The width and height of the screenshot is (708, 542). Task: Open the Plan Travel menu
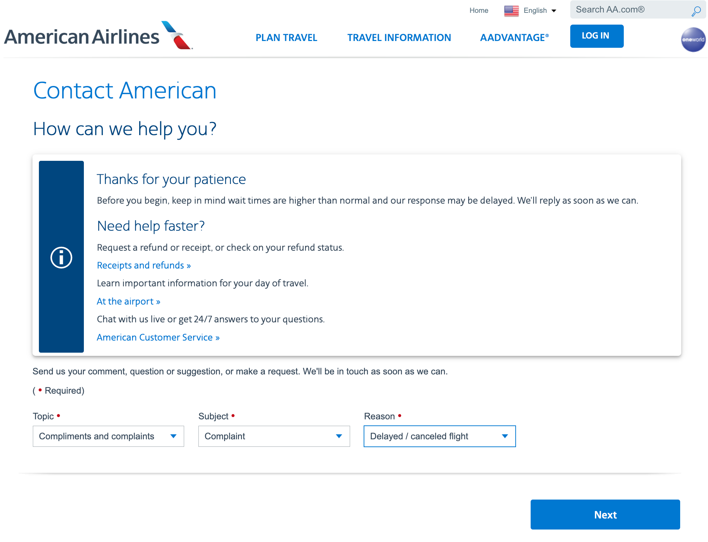pyautogui.click(x=286, y=37)
